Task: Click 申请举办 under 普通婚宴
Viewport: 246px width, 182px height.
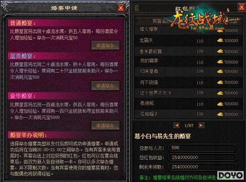Action: [x=105, y=45]
